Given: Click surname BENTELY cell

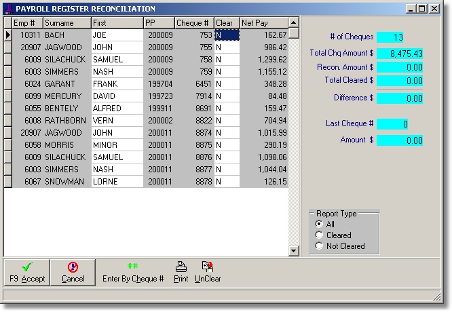Looking at the screenshot, I should [67, 109].
